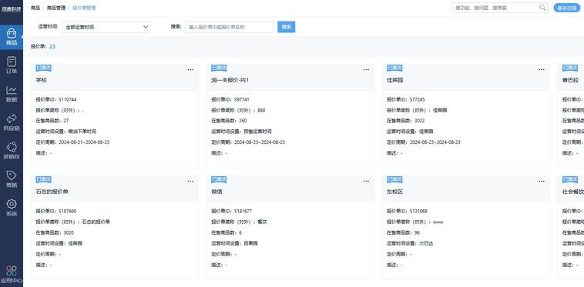Select quotation ID S97741
Image resolution: width=584 pixels, height=287 pixels.
(x=242, y=99)
